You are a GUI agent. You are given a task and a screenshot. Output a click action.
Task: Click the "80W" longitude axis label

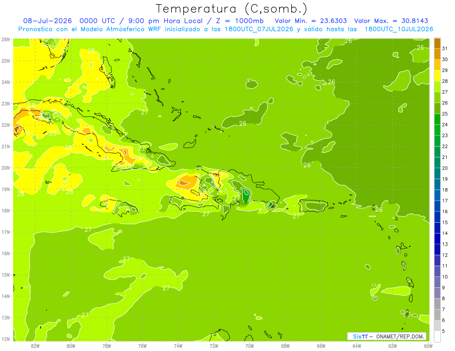(x=71, y=346)
